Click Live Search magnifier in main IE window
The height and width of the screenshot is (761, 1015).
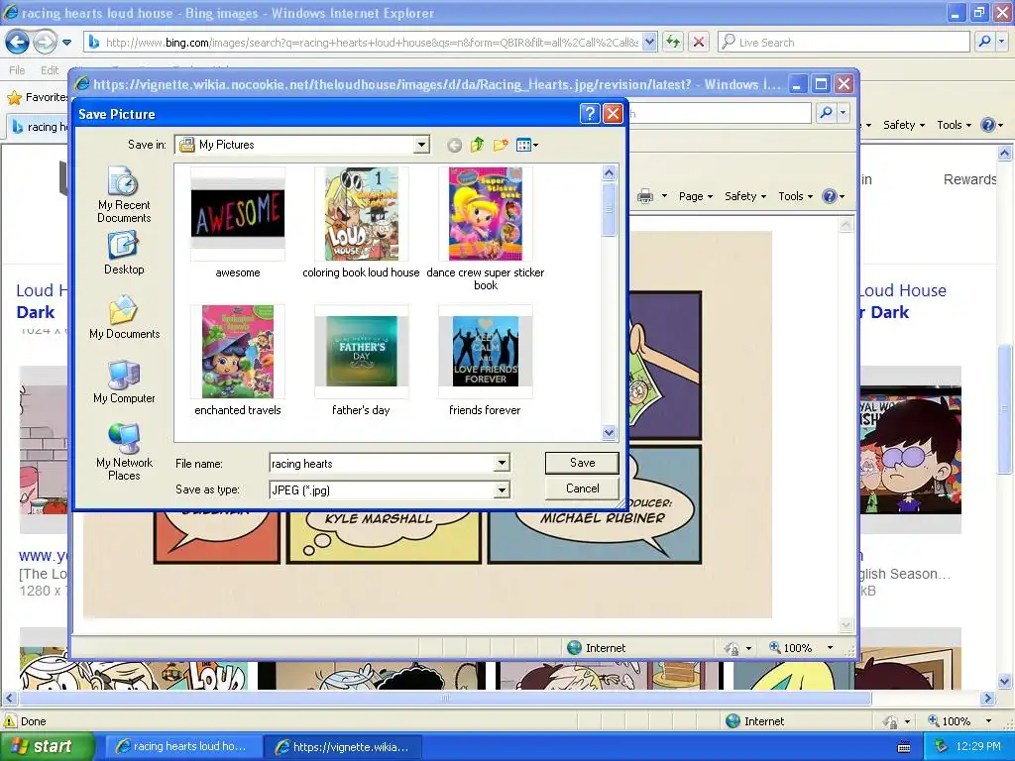click(x=984, y=42)
